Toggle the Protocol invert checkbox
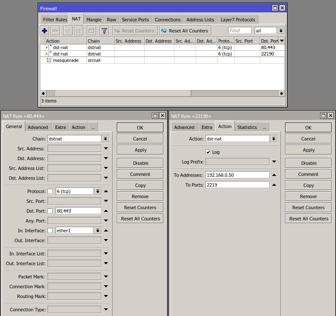The height and width of the screenshot is (316, 336). 50,191
